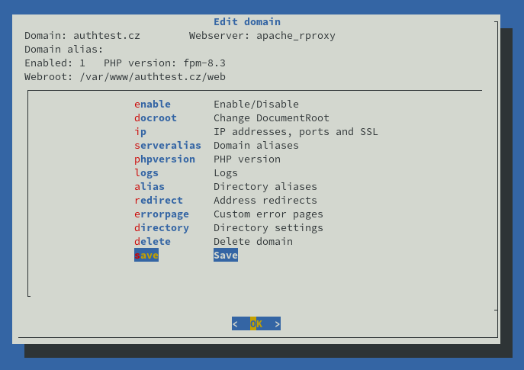
Task: Choose the redirect menu option
Action: [x=159, y=200]
